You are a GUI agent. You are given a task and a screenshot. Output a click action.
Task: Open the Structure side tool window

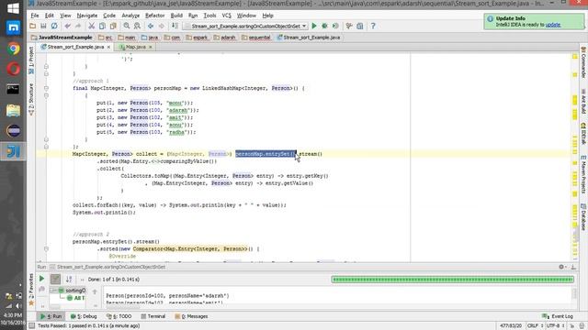[x=31, y=99]
